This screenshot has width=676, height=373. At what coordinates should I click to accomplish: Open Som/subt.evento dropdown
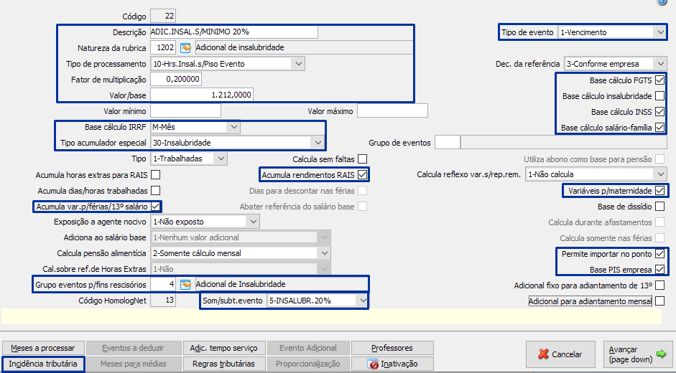[317, 301]
